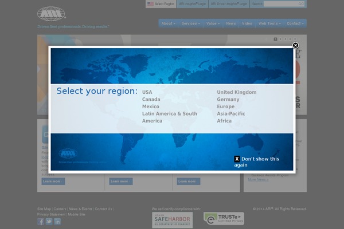
Task: Expand the Contact dropdown menu
Action: (295, 23)
